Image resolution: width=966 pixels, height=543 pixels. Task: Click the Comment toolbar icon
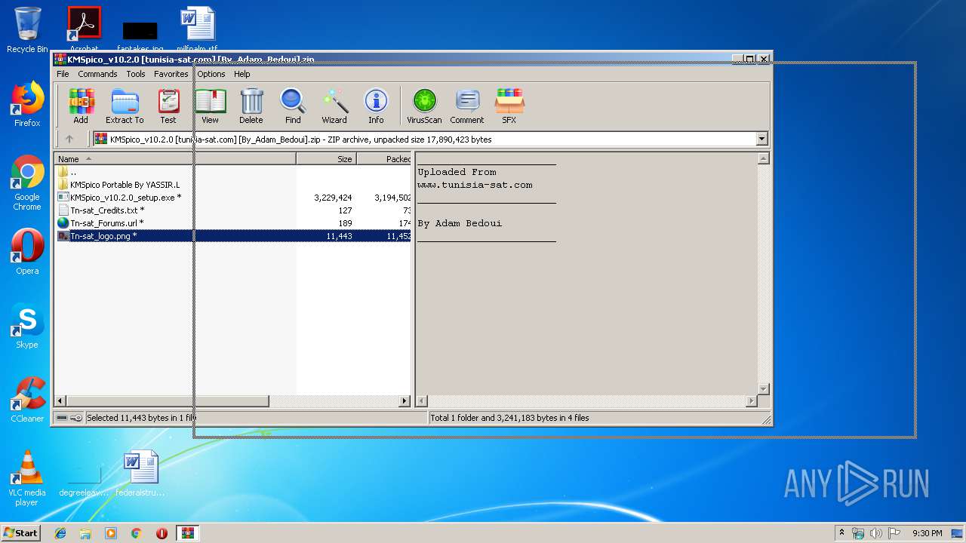click(x=467, y=106)
